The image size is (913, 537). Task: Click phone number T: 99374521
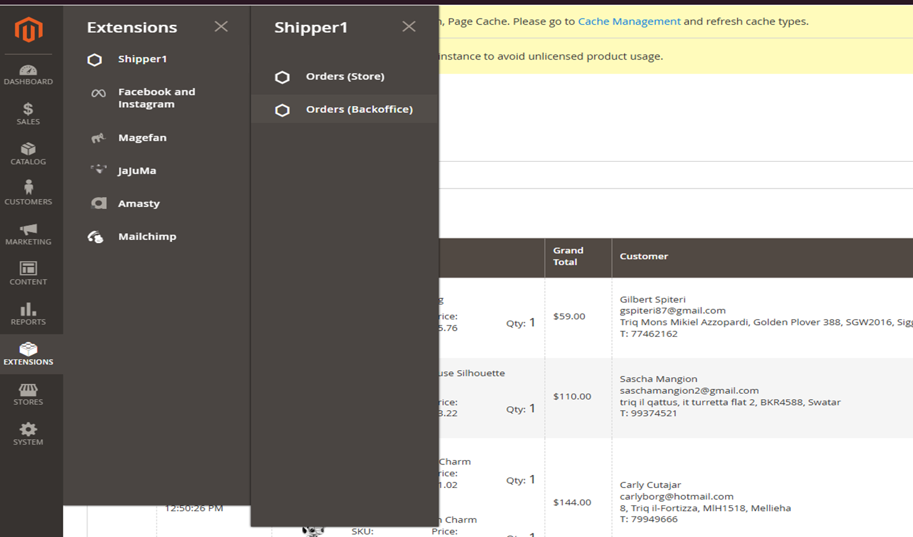pos(648,413)
